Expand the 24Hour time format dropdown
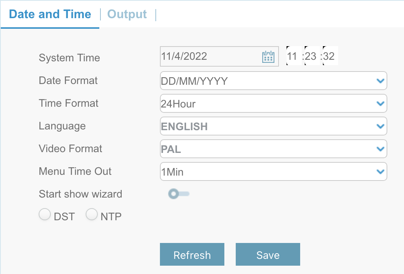Viewport: 404px width, 274px height. [265, 104]
